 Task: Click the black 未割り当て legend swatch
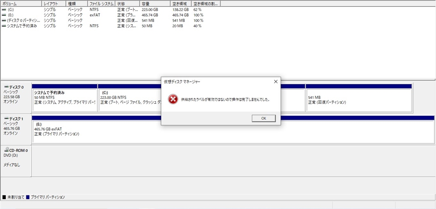pos(4,197)
